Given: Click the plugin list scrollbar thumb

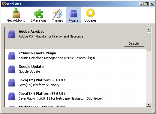Looking at the screenshot, I should [x=149, y=42].
